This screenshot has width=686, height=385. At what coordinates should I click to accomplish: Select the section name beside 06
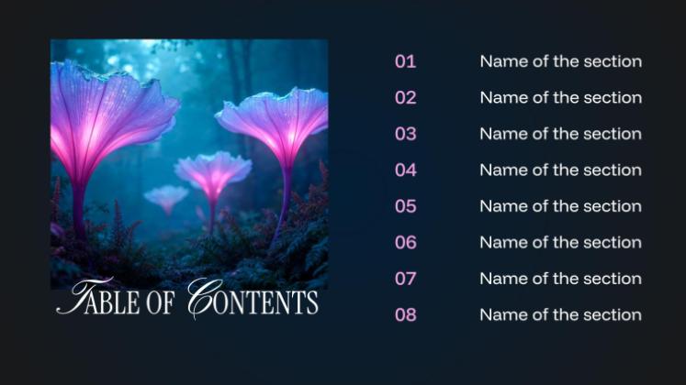[x=561, y=243]
